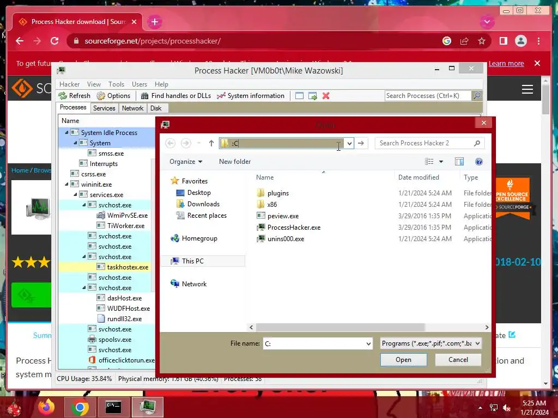Open address bar history dropdown

[x=349, y=143]
